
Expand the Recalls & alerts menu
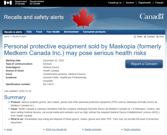(14, 32)
